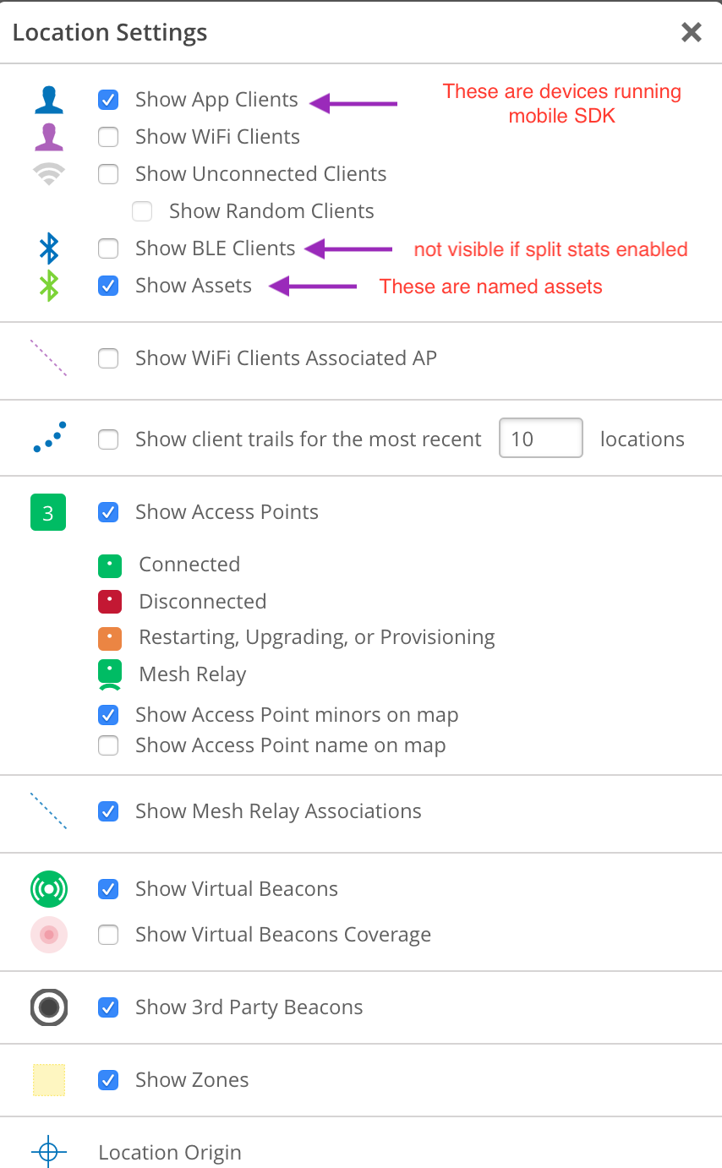This screenshot has width=722, height=1168.
Task: Click the green Bluetooth Assets icon
Action: click(x=49, y=286)
